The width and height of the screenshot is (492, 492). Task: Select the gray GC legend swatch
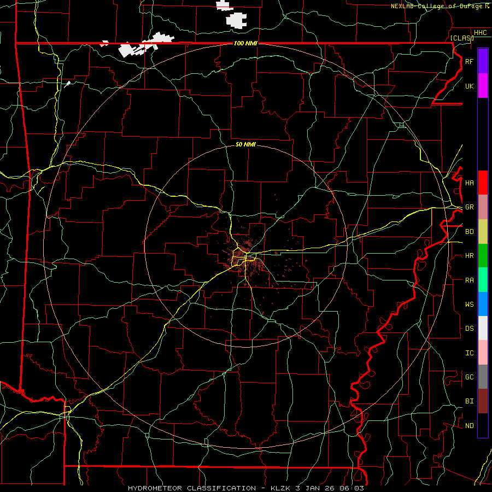pyautogui.click(x=483, y=377)
